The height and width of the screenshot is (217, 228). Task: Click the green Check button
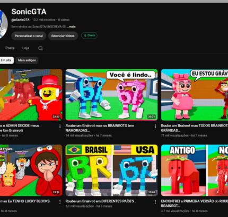point(89,35)
